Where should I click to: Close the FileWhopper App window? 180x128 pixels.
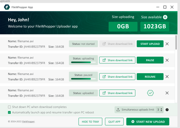pos(172,7)
